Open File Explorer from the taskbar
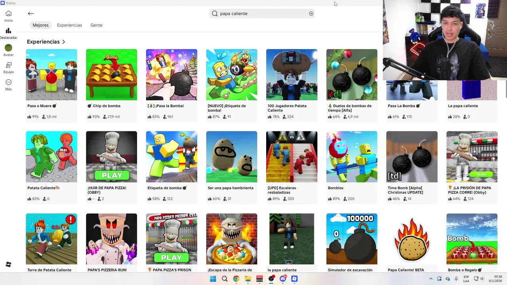Image resolution: width=507 pixels, height=285 pixels. pos(248,279)
